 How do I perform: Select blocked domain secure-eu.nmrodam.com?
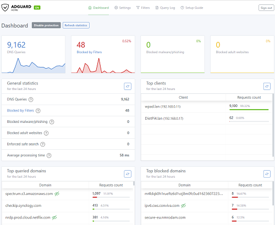165,217
